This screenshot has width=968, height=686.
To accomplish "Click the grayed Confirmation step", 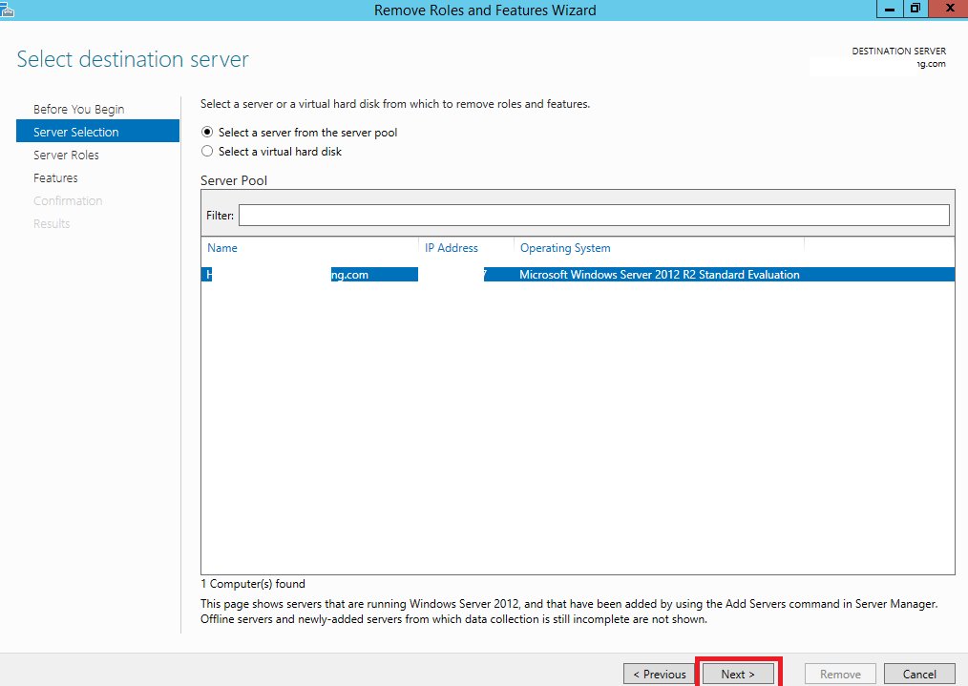I will tap(68, 199).
